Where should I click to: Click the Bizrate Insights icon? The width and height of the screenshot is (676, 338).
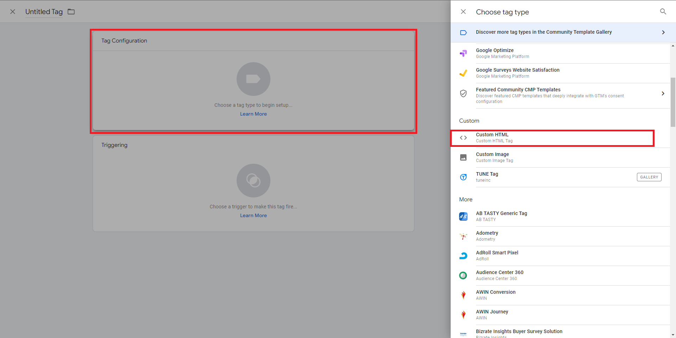coord(463,334)
